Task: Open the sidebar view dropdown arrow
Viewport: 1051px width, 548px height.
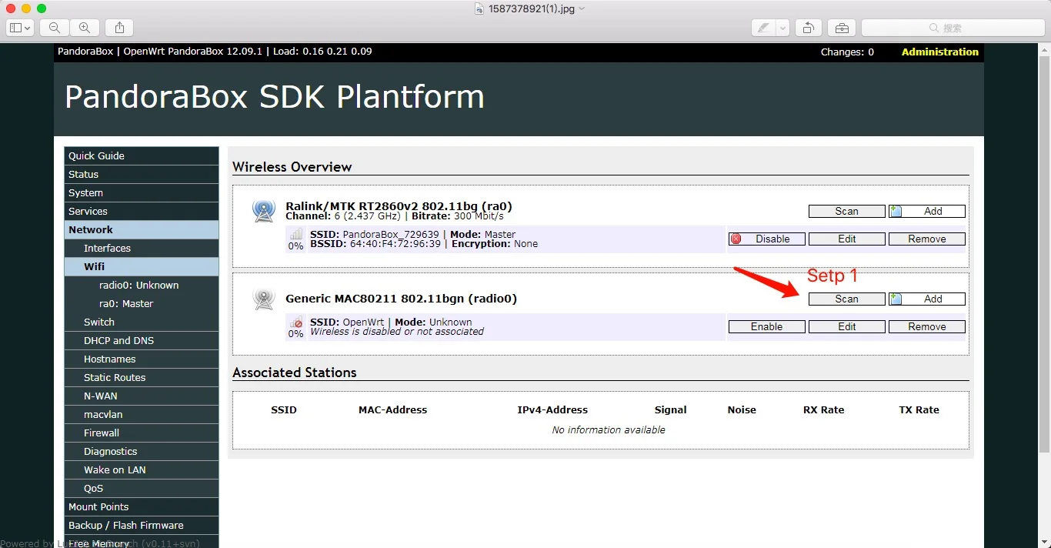Action: pyautogui.click(x=28, y=28)
